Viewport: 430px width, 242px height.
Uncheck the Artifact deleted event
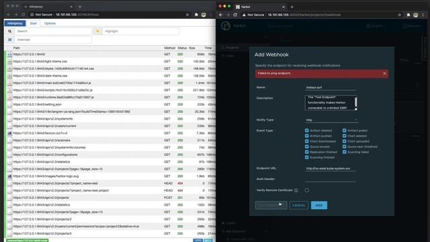306,130
